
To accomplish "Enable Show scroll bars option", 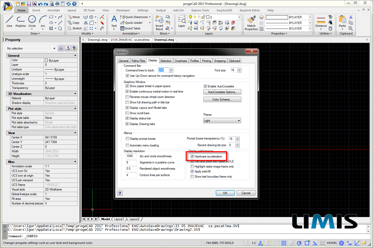I will click(127, 113).
